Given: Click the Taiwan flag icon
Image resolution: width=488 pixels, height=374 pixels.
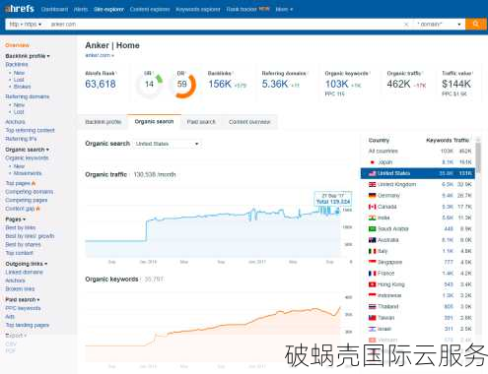Looking at the screenshot, I should point(372,318).
